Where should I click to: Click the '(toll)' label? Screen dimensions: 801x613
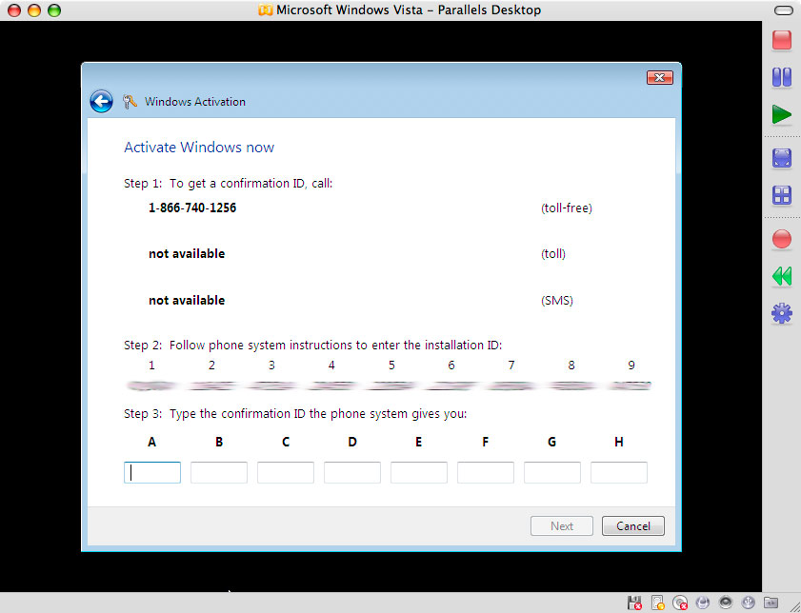pos(553,254)
